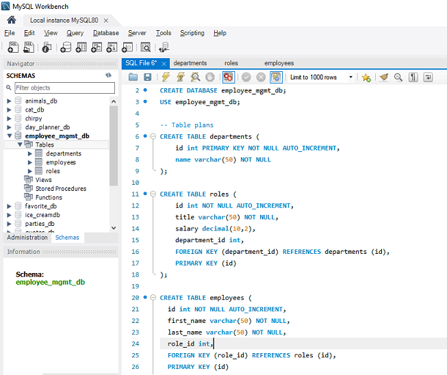447x375 pixels.
Task: Select Functions tree item
Action: pyautogui.click(x=49, y=198)
